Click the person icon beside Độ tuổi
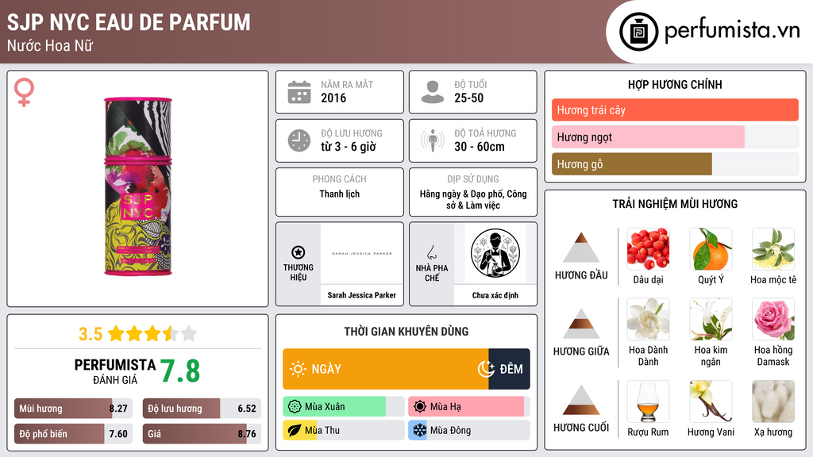The image size is (813, 457). 433,92
